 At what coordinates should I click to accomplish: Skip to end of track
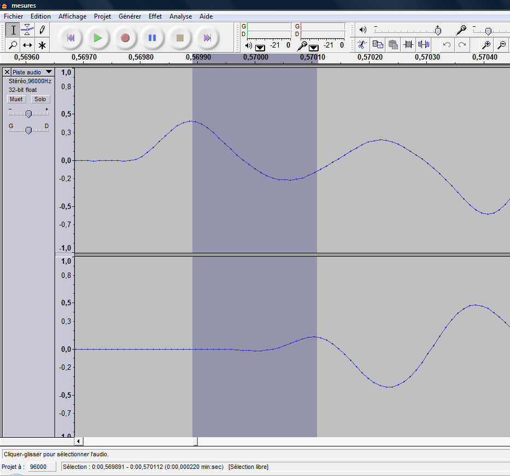(207, 38)
